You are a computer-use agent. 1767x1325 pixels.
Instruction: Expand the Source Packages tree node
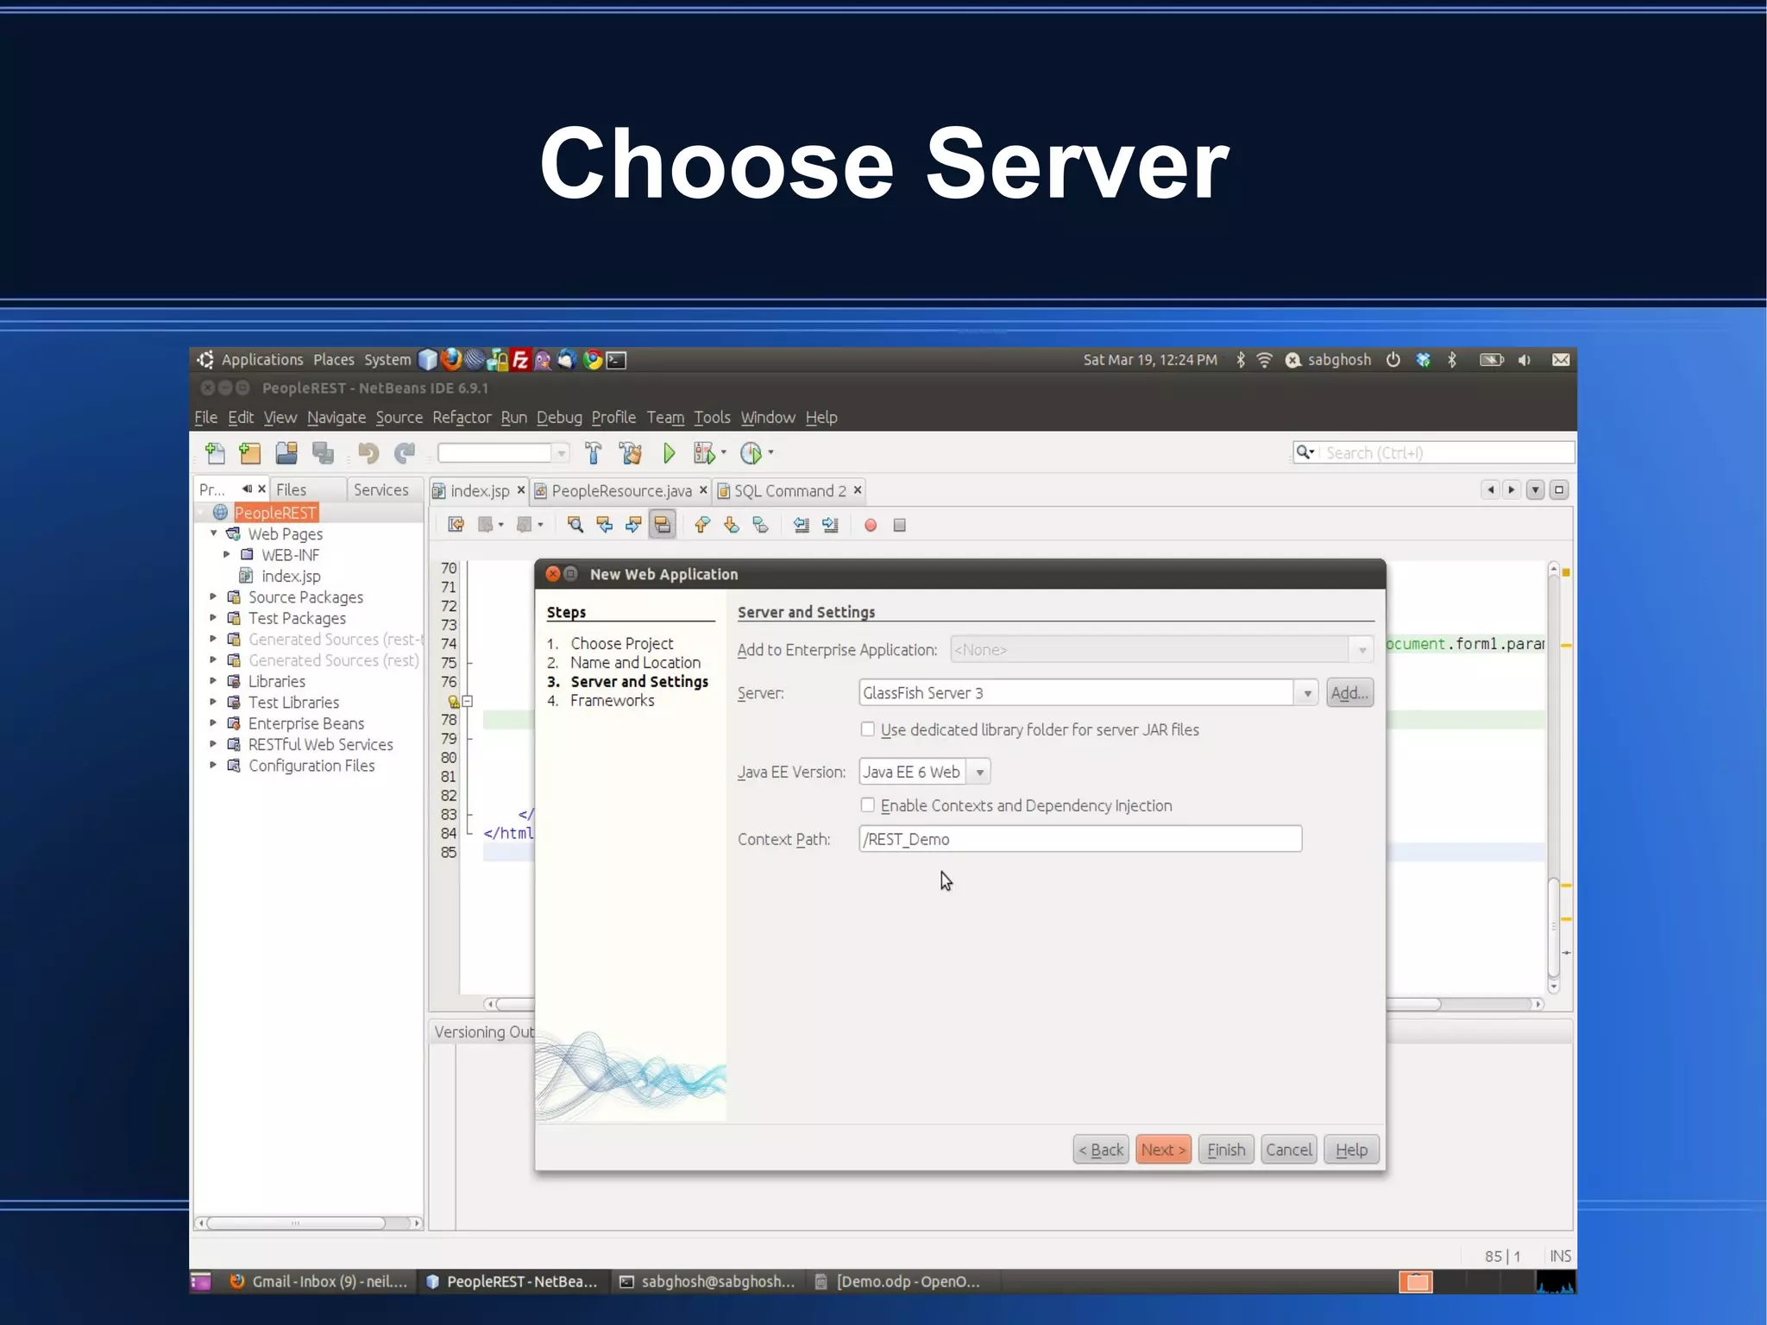tap(213, 596)
